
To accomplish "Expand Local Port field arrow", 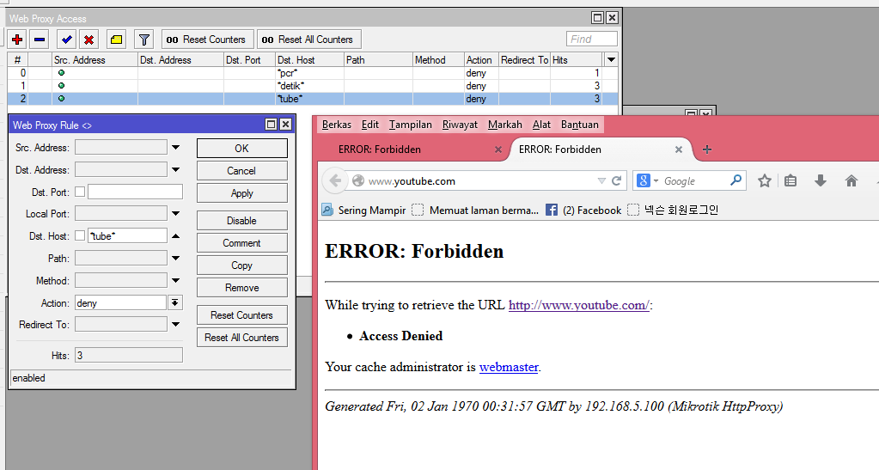I will [x=175, y=214].
